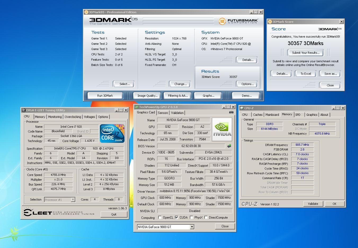Click the QPI Link 4075.7 MHz field
358x248 pixels.
click(x=59, y=189)
